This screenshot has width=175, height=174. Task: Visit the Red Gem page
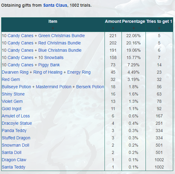coord(11,79)
